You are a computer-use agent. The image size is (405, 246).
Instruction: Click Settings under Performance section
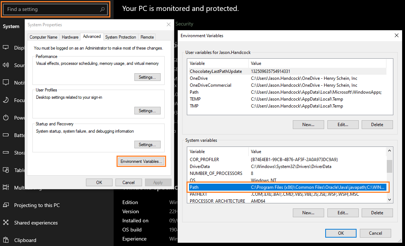pyautogui.click(x=147, y=77)
